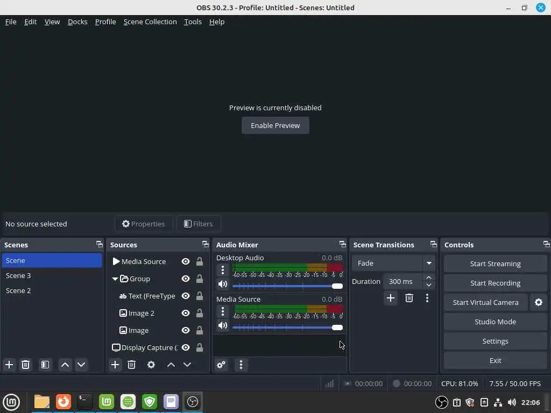Open the Edit menu

coord(31,22)
